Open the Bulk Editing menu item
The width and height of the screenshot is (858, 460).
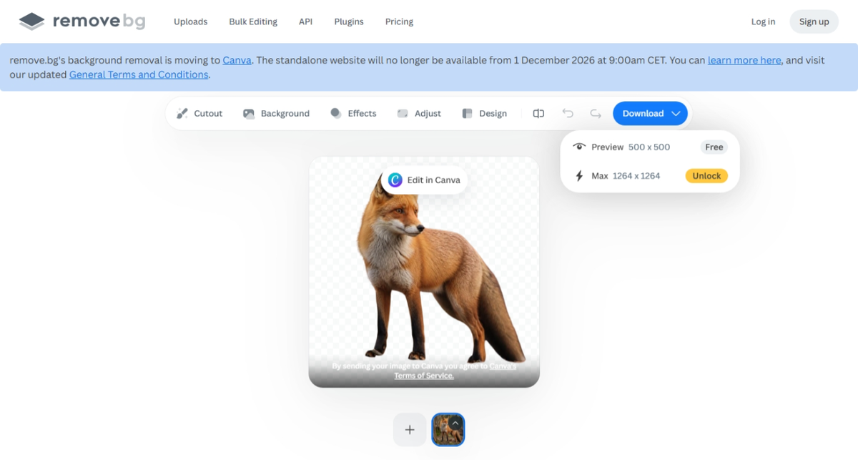coord(253,21)
